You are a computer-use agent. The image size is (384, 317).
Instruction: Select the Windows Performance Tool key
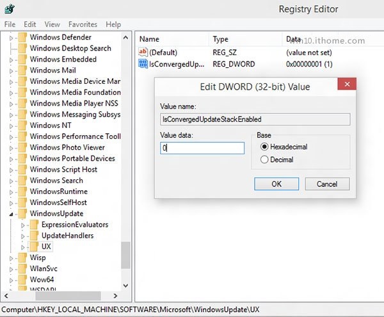[x=76, y=136]
